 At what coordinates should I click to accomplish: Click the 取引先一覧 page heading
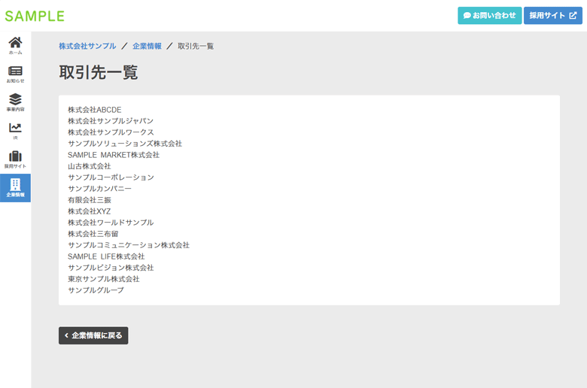(98, 73)
